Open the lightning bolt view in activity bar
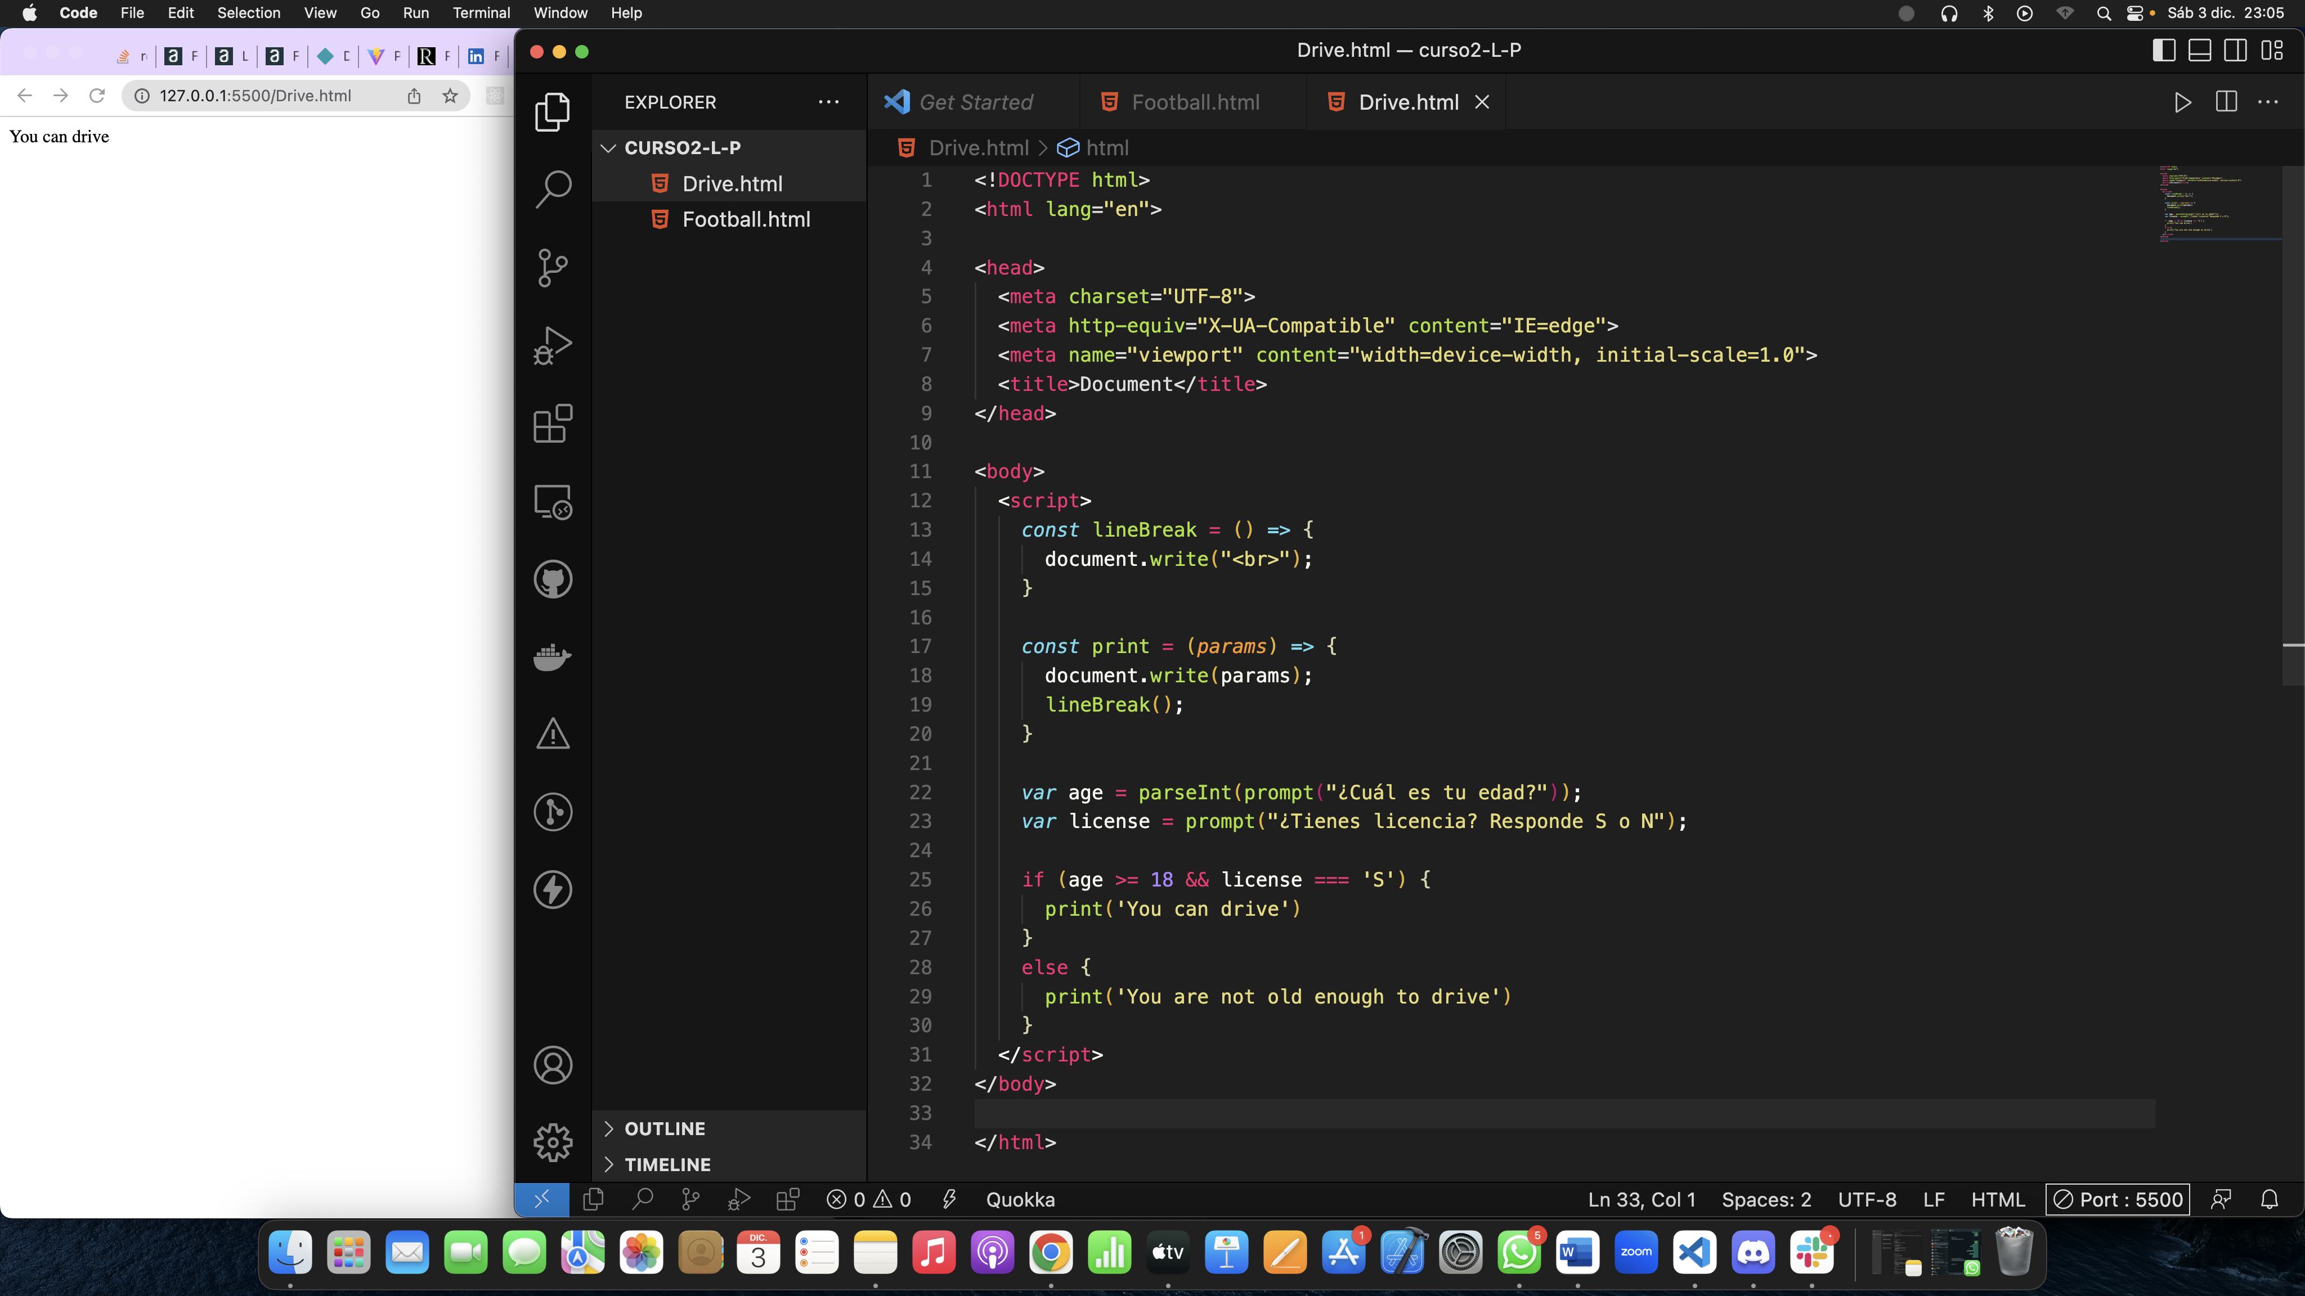2305x1296 pixels. pyautogui.click(x=552, y=890)
